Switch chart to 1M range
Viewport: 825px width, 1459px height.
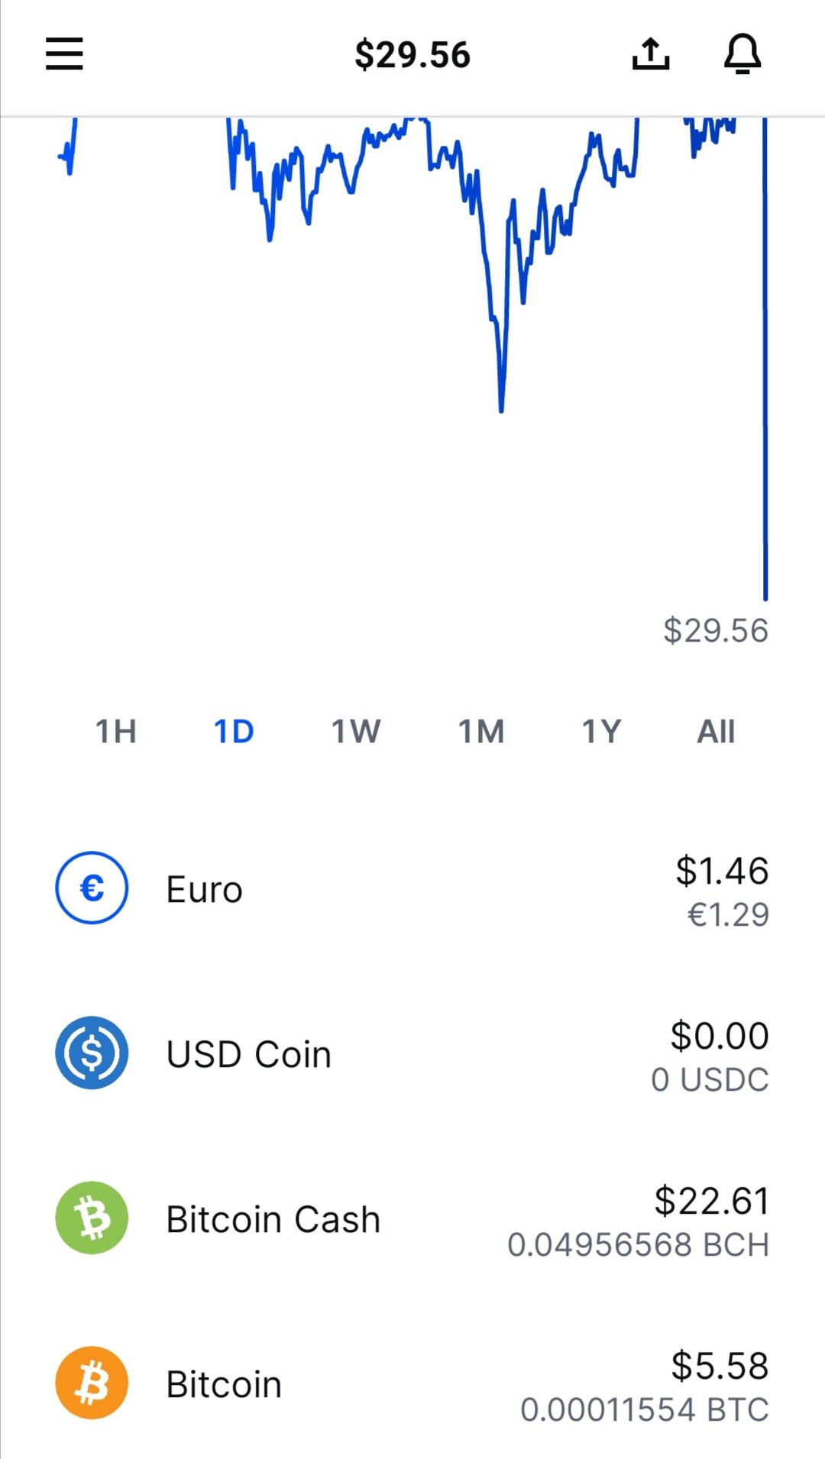tap(481, 732)
